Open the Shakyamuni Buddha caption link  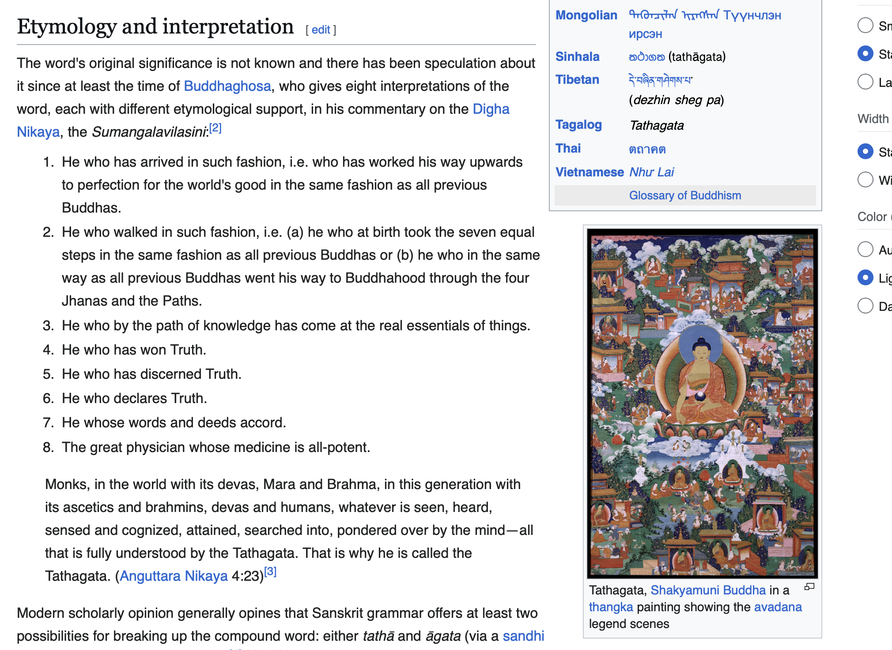(708, 590)
